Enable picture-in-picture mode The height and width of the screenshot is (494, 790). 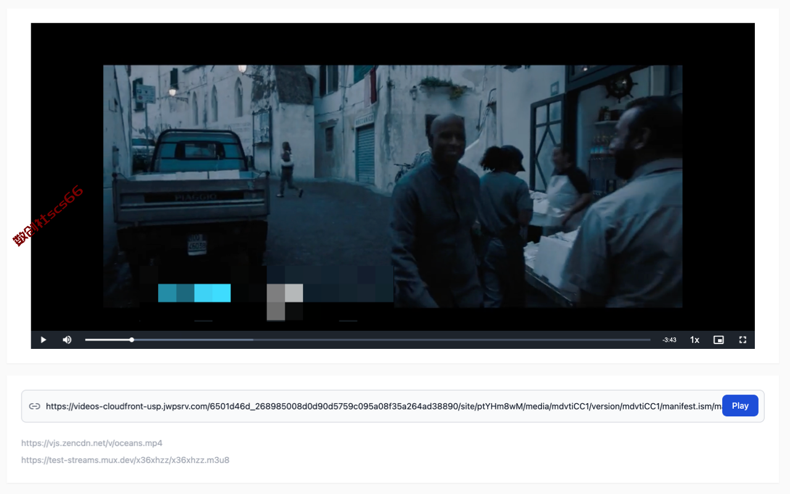[x=718, y=340]
